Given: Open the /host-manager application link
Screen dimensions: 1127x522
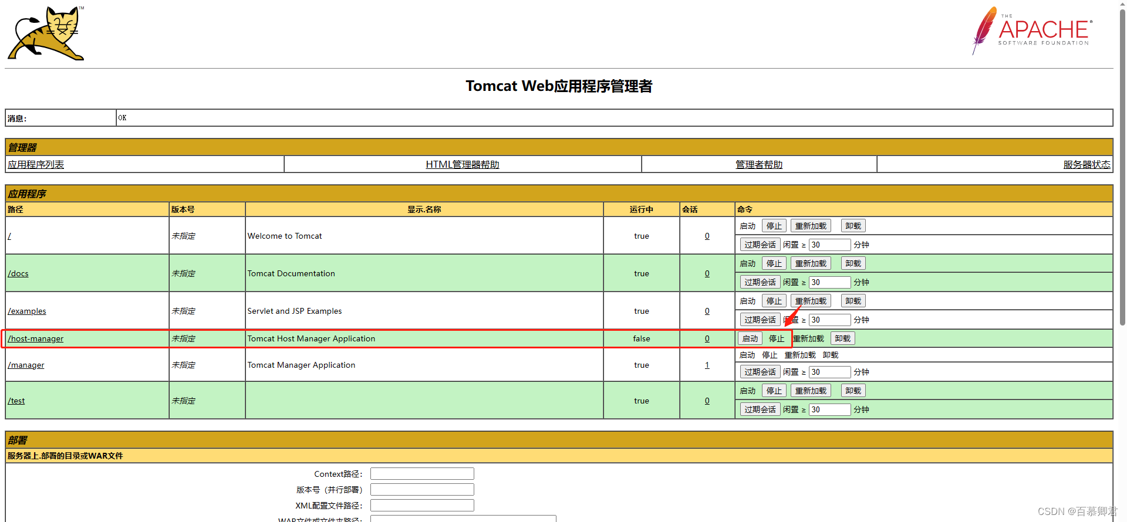Looking at the screenshot, I should pyautogui.click(x=36, y=338).
